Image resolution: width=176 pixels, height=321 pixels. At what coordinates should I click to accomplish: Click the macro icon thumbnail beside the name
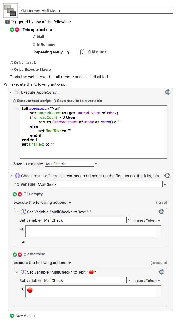[x=10, y=10]
